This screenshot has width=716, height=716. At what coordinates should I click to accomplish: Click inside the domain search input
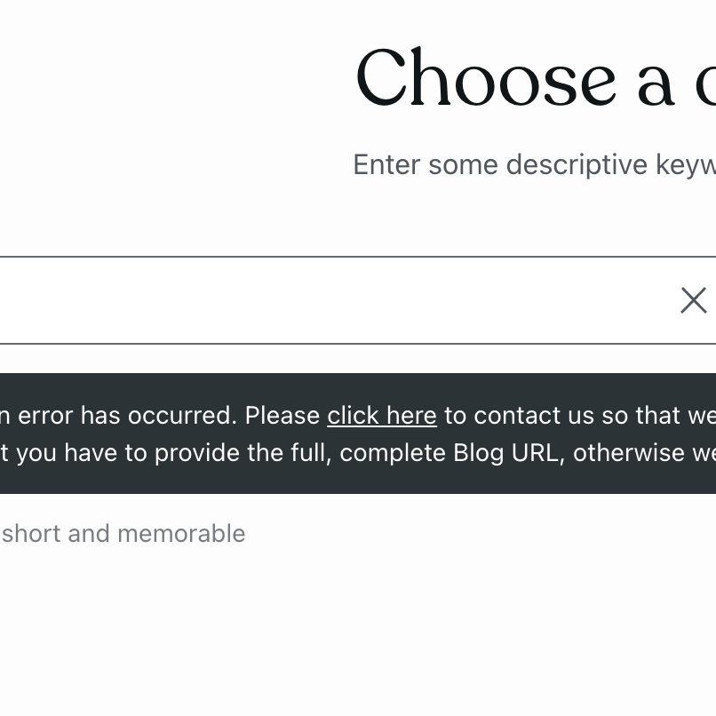[338, 300]
